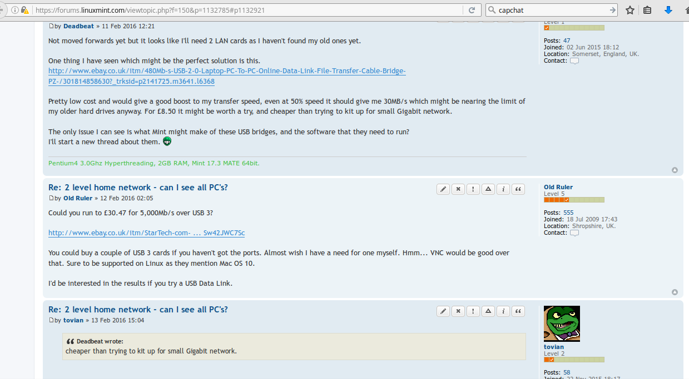The image size is (689, 379).
Task: Click the contact speech bubble for Old Ruler
Action: tap(574, 233)
